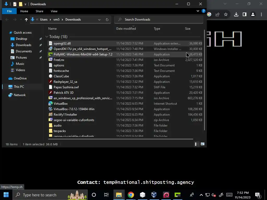Open Chrome from the taskbar

click(x=131, y=195)
